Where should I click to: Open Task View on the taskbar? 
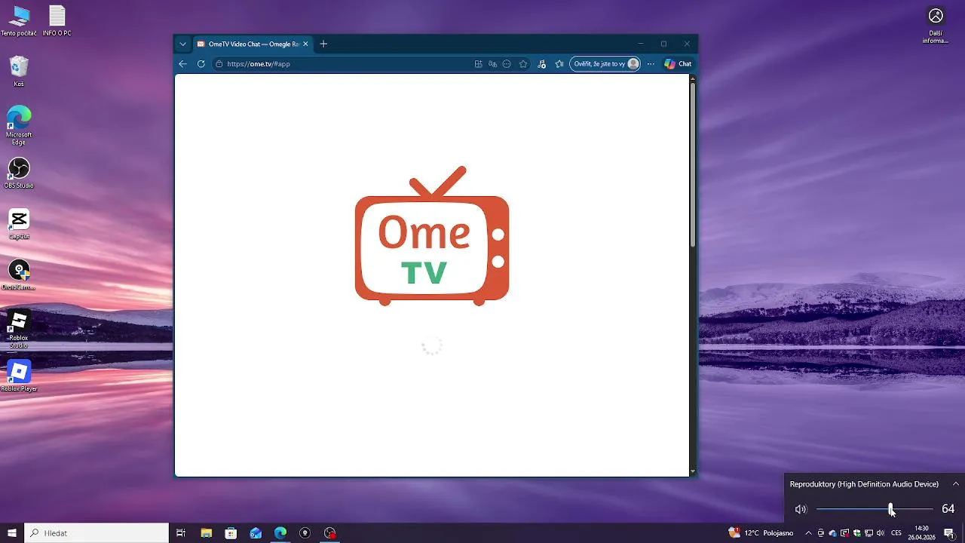(x=181, y=532)
